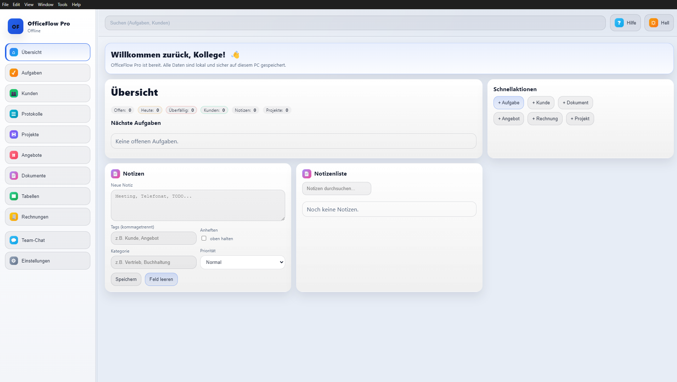The width and height of the screenshot is (677, 382).
Task: Click the teal Protokolle list icon
Action: [x=14, y=114]
